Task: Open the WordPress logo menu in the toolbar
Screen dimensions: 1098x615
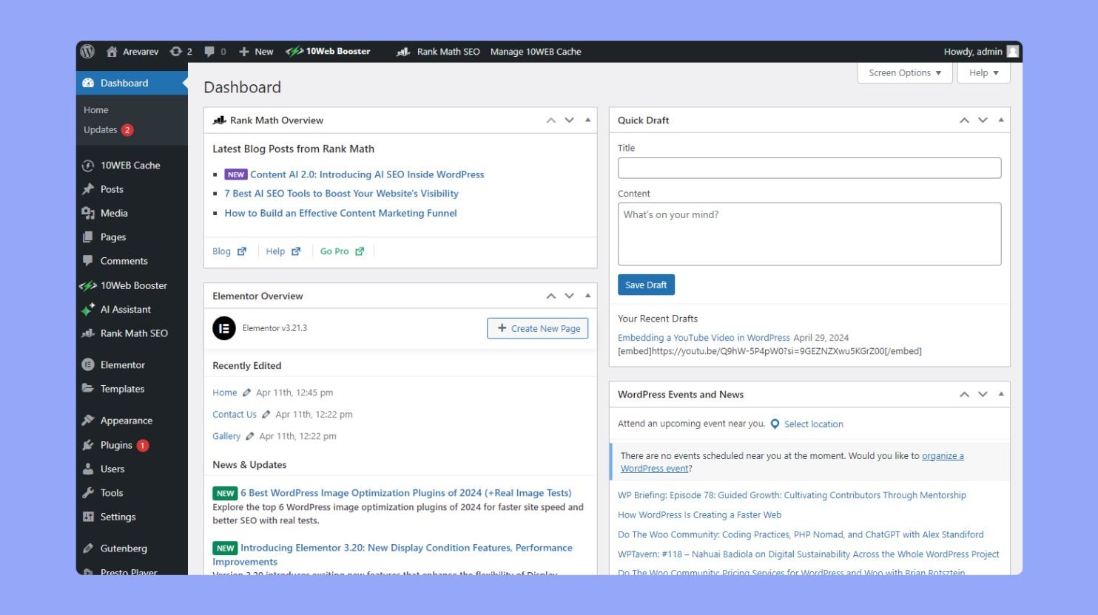Action: tap(87, 51)
